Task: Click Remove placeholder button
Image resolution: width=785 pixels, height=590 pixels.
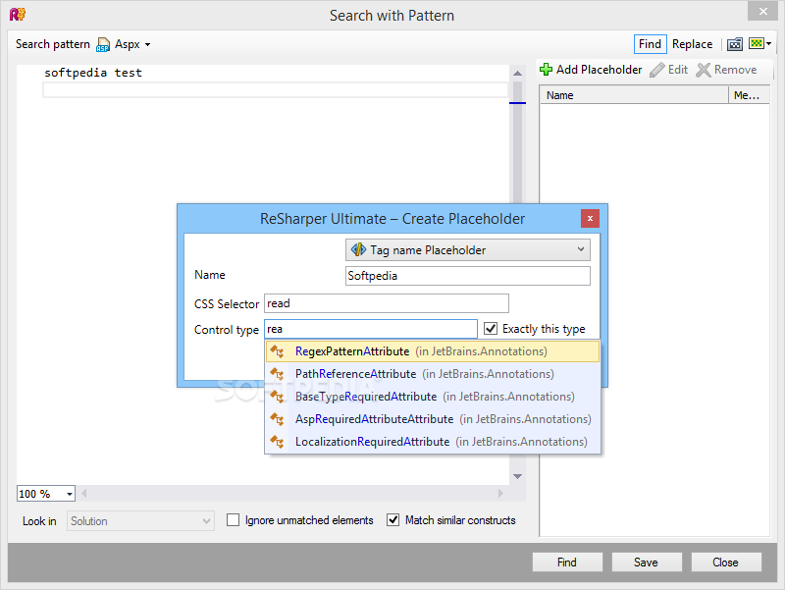Action: (726, 70)
